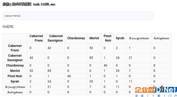Select the Out[29] output label
Image resolution: width=177 pixels, height=97 pixels.
[x=8, y=27]
